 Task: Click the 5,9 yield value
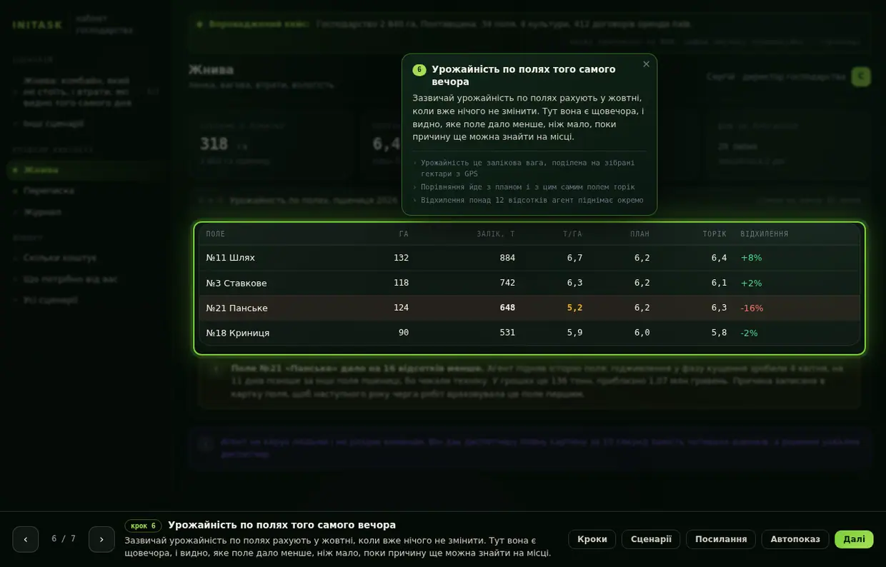tap(574, 333)
